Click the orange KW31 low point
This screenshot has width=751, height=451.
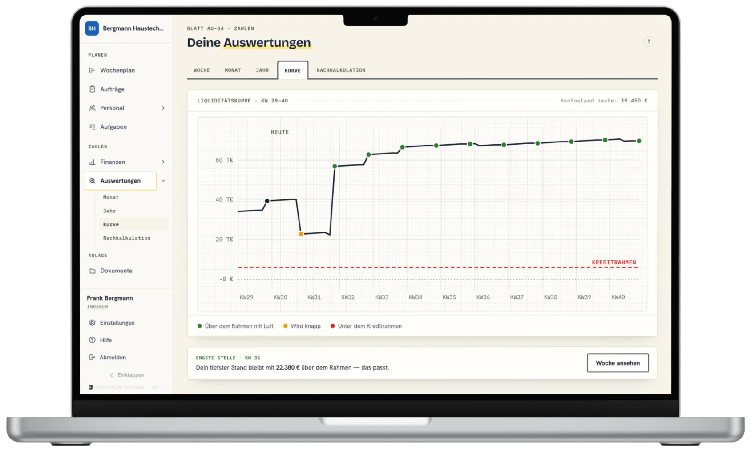click(x=301, y=234)
